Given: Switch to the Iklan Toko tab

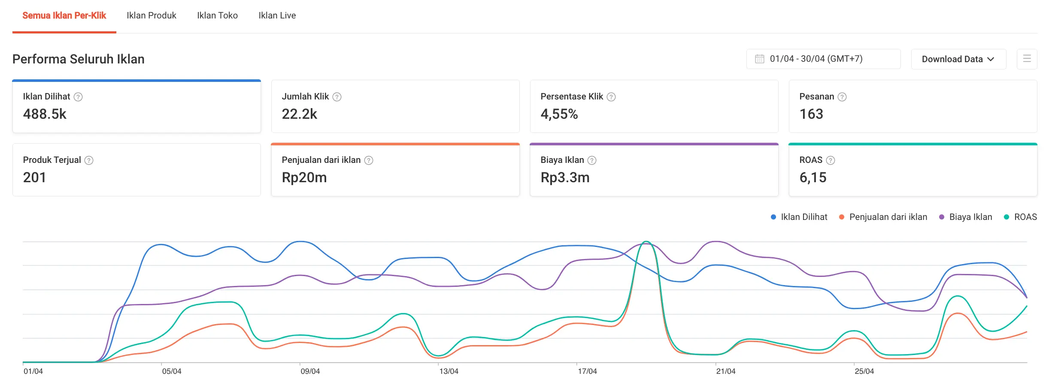Looking at the screenshot, I should [x=217, y=15].
